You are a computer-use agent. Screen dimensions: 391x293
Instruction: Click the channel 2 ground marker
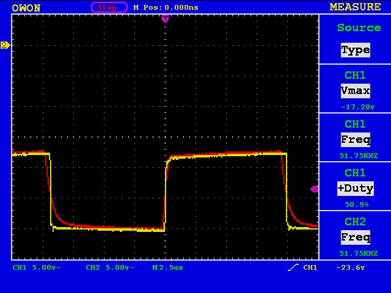click(5, 45)
